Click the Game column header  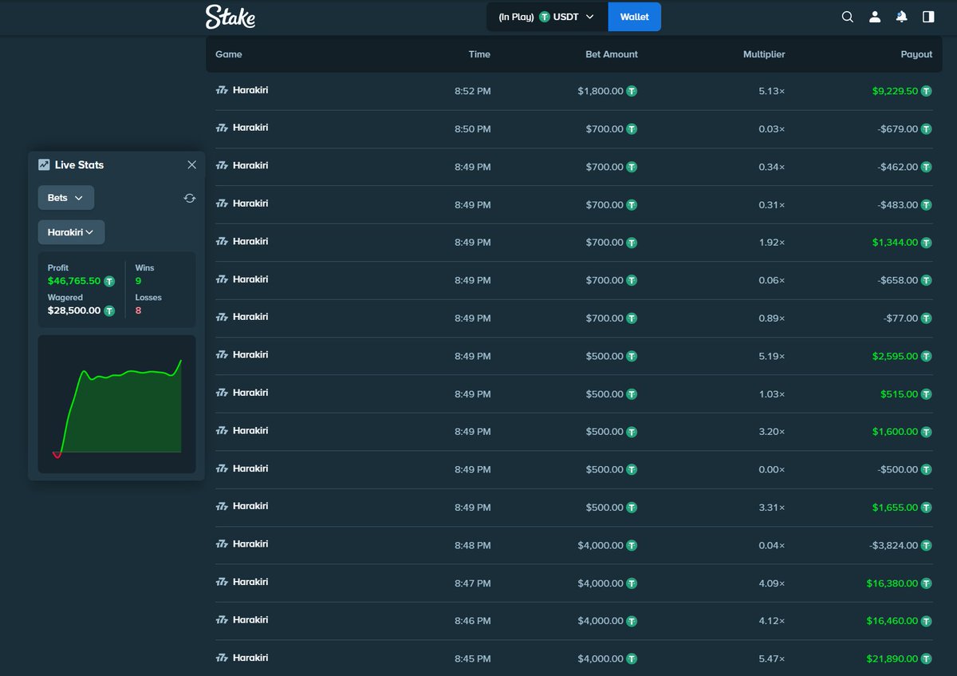coord(229,54)
